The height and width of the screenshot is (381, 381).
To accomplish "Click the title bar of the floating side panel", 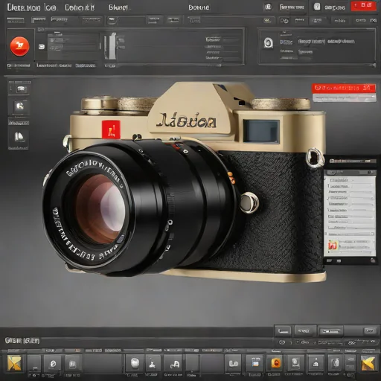I will pos(350,161).
